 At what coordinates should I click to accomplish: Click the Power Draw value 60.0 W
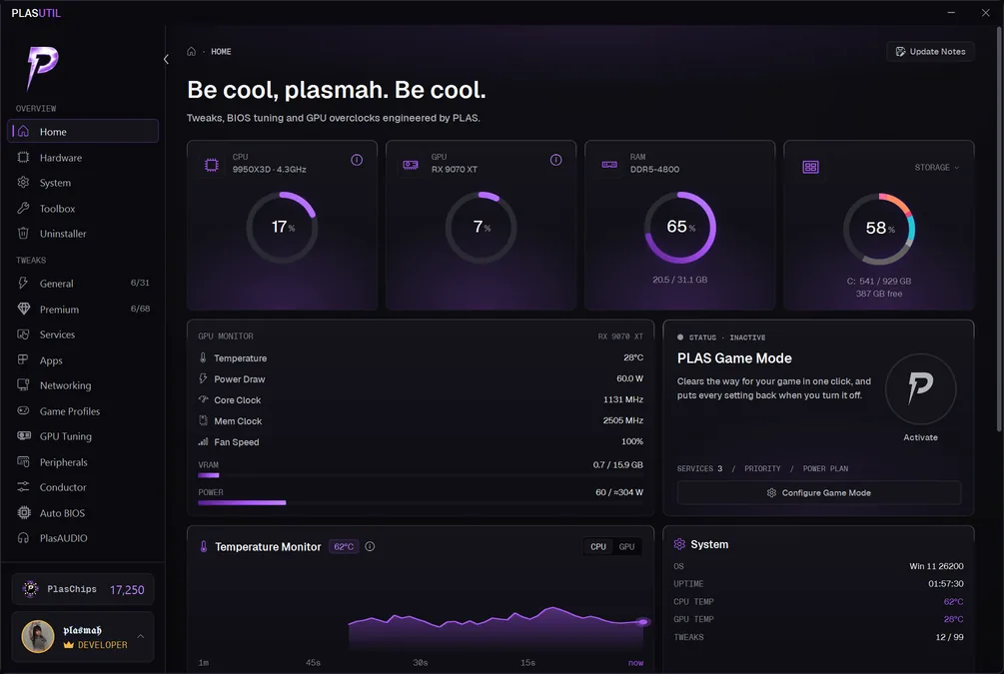tap(629, 378)
